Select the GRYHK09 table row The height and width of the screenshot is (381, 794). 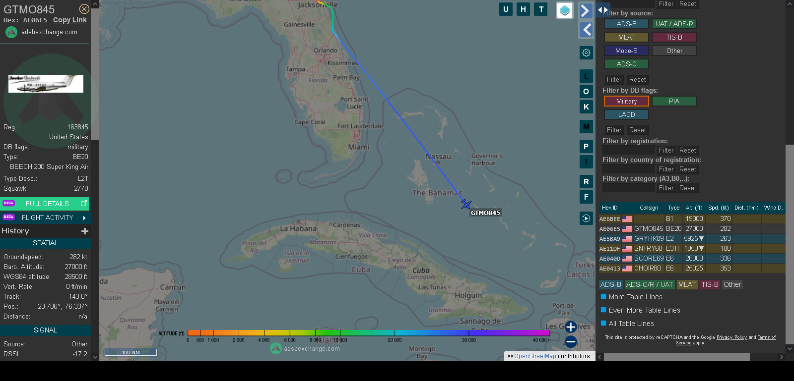(692, 239)
